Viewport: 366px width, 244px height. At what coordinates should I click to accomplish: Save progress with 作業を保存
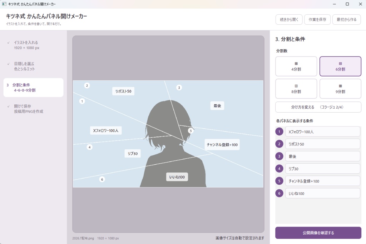[x=317, y=20]
